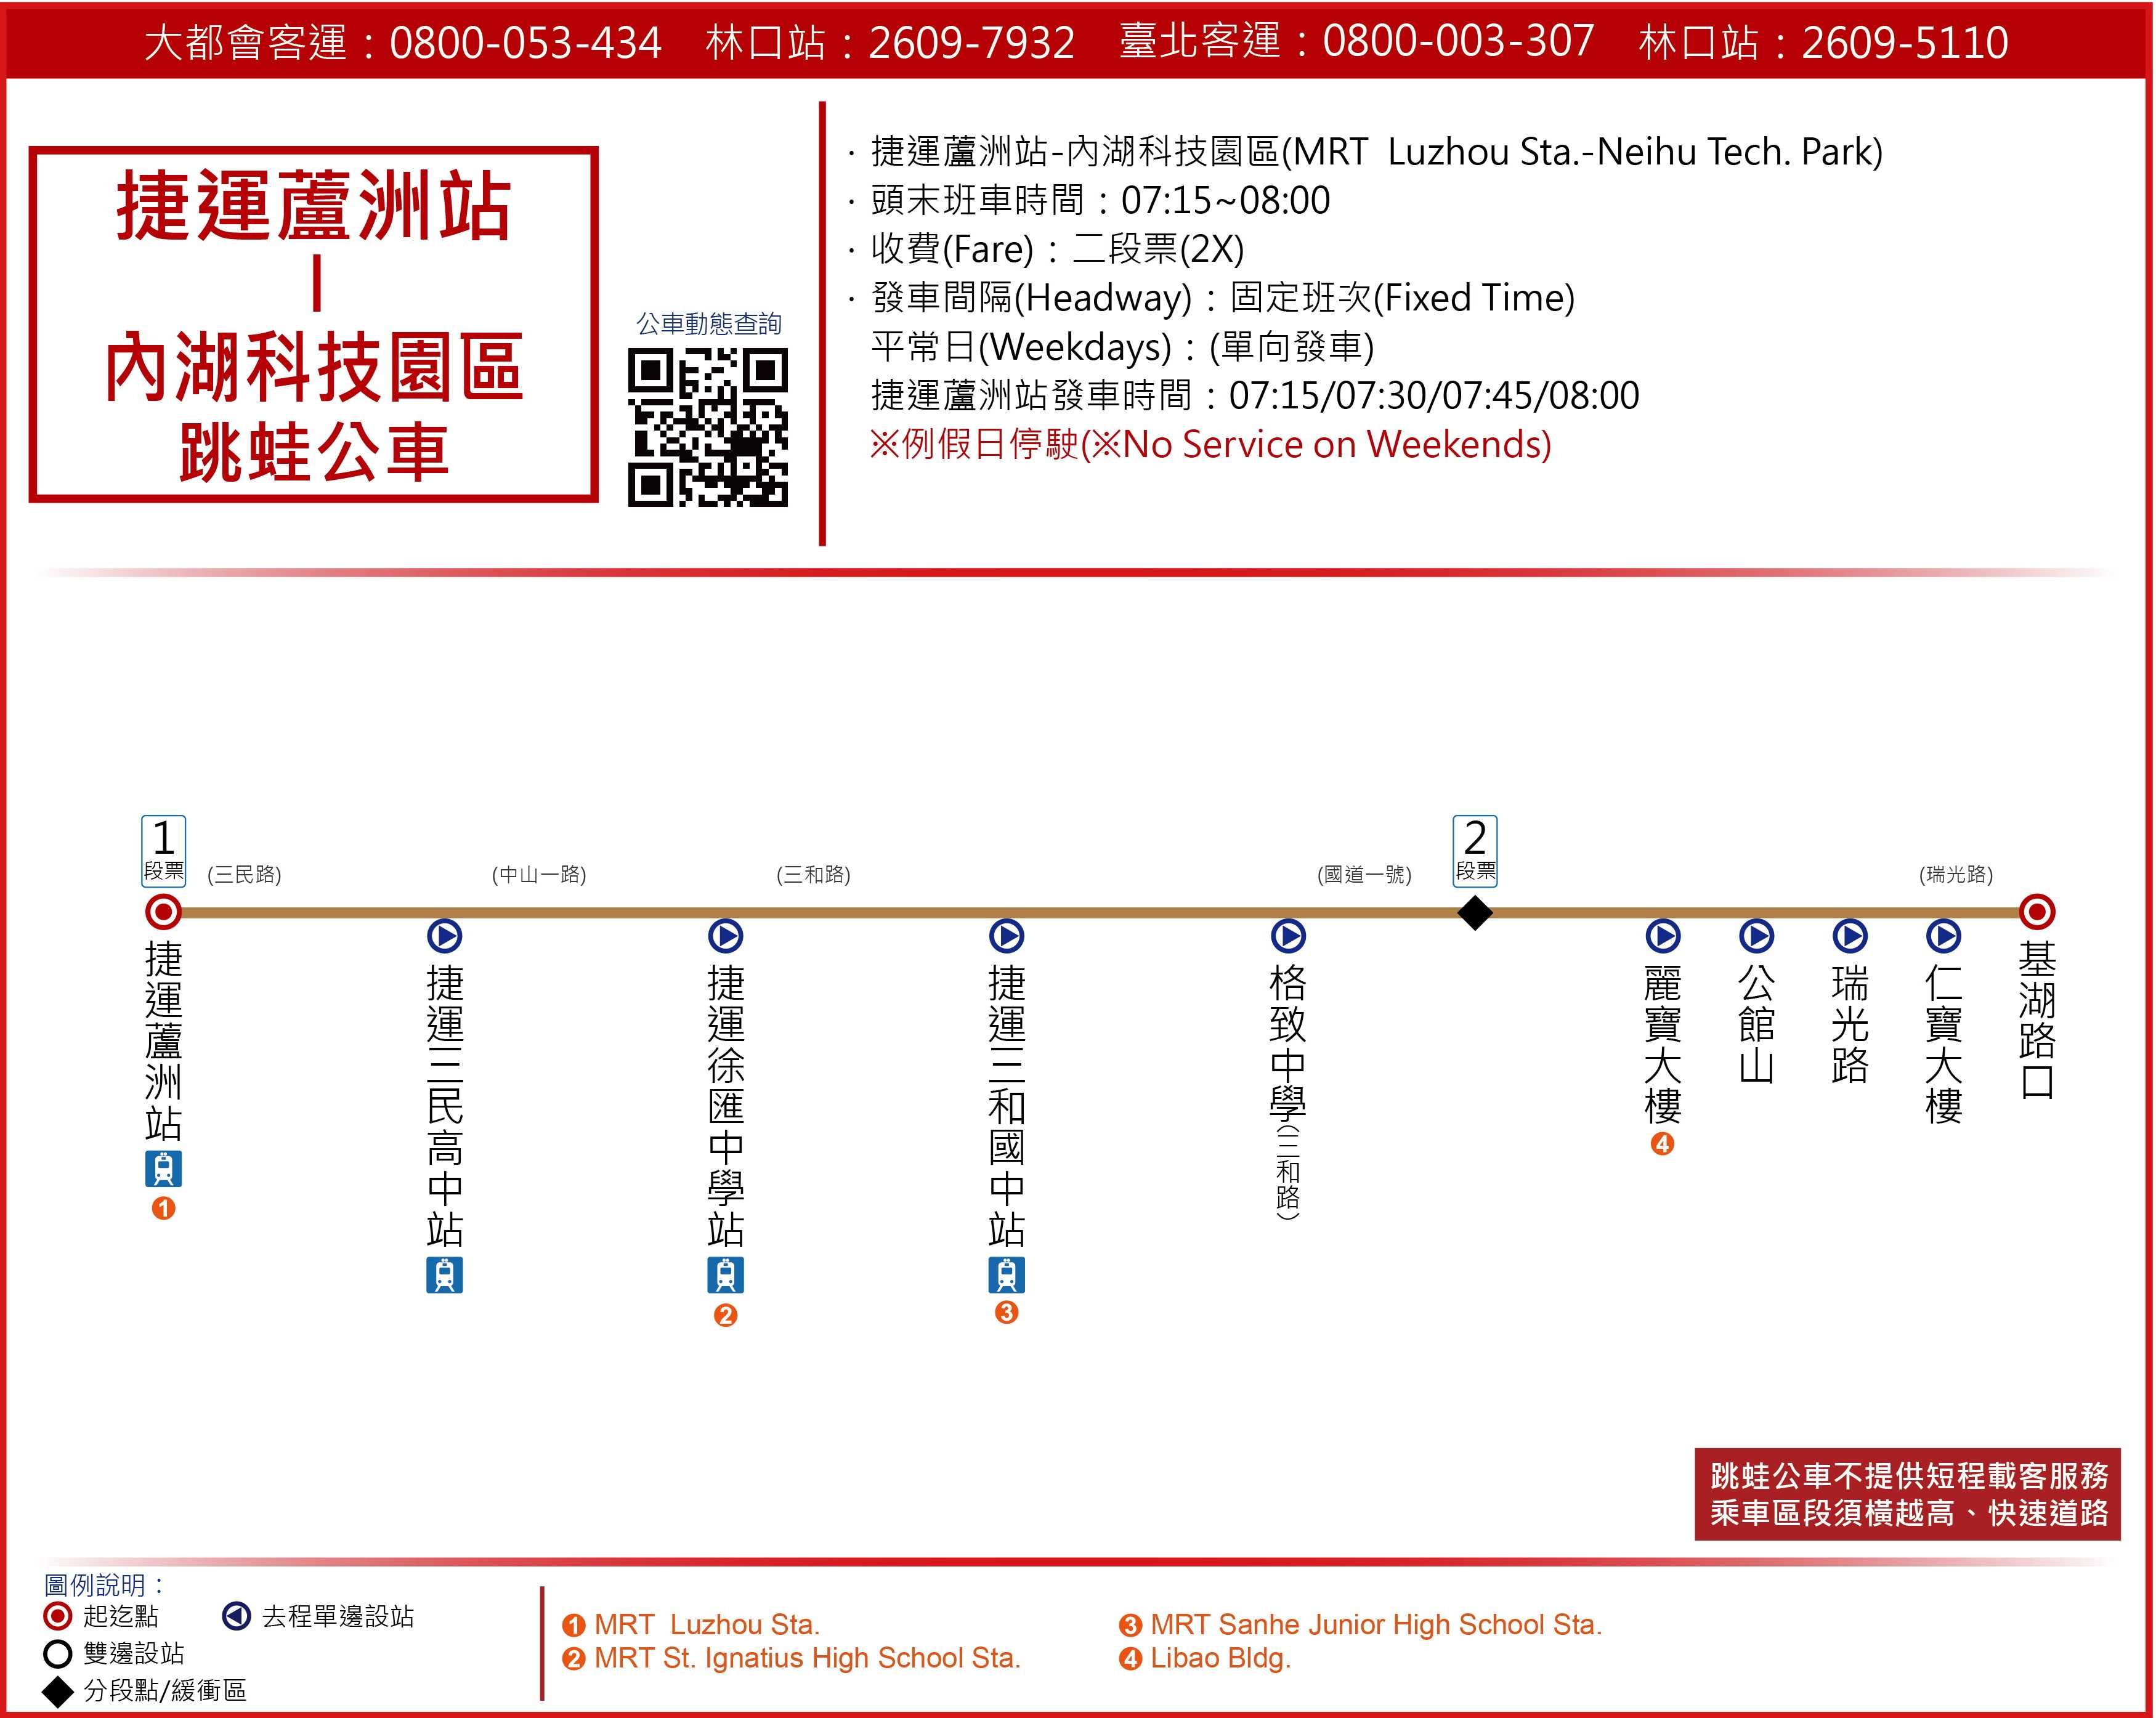Click the train icon under 捷運徐匯中學站
Viewport: 2156px width, 1718px height.
pyautogui.click(x=726, y=1275)
